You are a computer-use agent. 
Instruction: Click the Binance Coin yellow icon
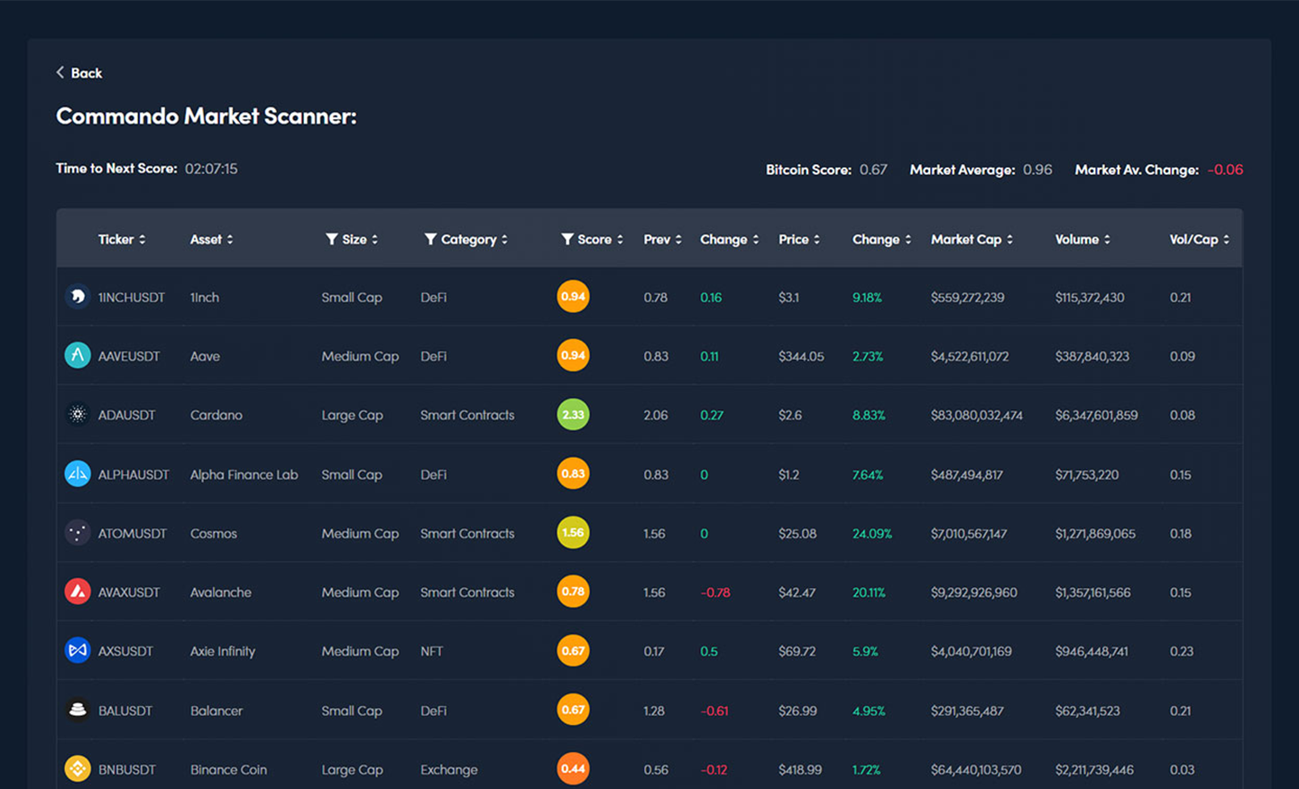point(78,769)
